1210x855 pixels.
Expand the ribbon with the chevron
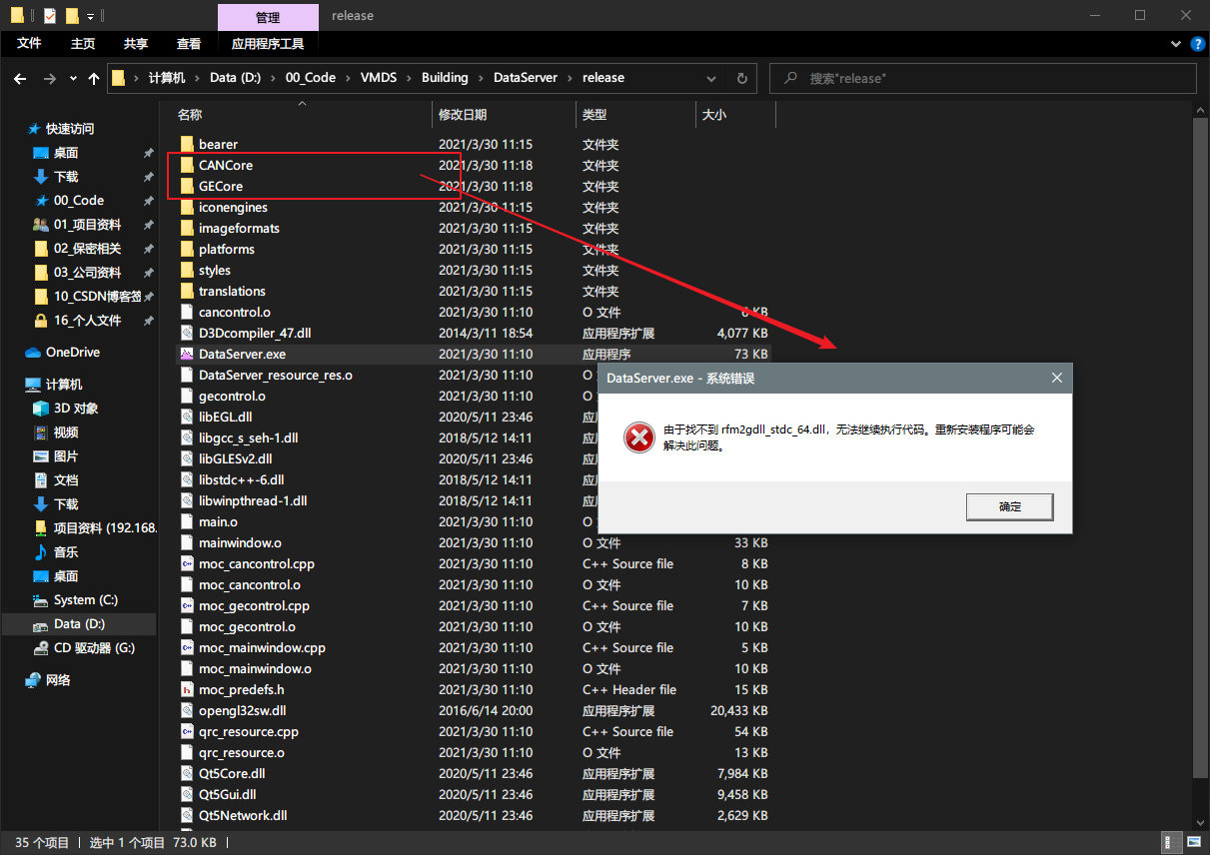1175,44
